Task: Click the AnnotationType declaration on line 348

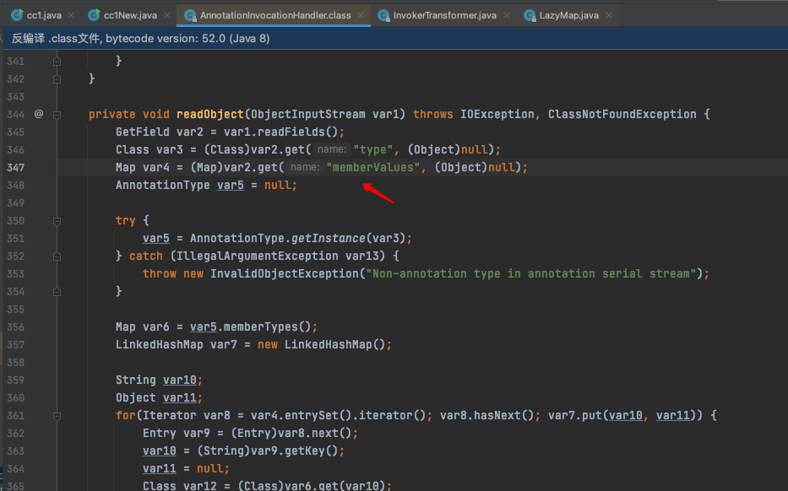Action: (163, 186)
